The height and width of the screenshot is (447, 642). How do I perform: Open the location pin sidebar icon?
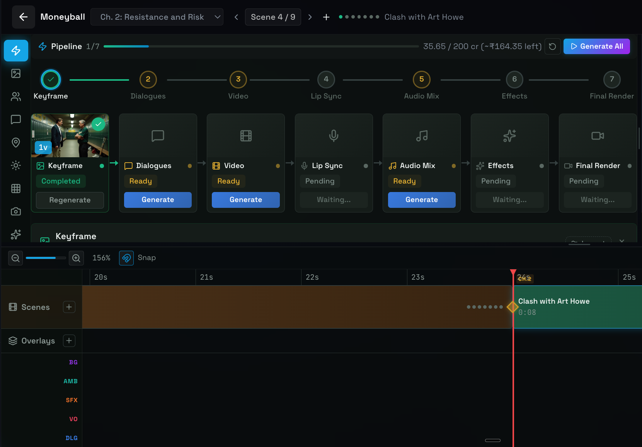point(16,143)
